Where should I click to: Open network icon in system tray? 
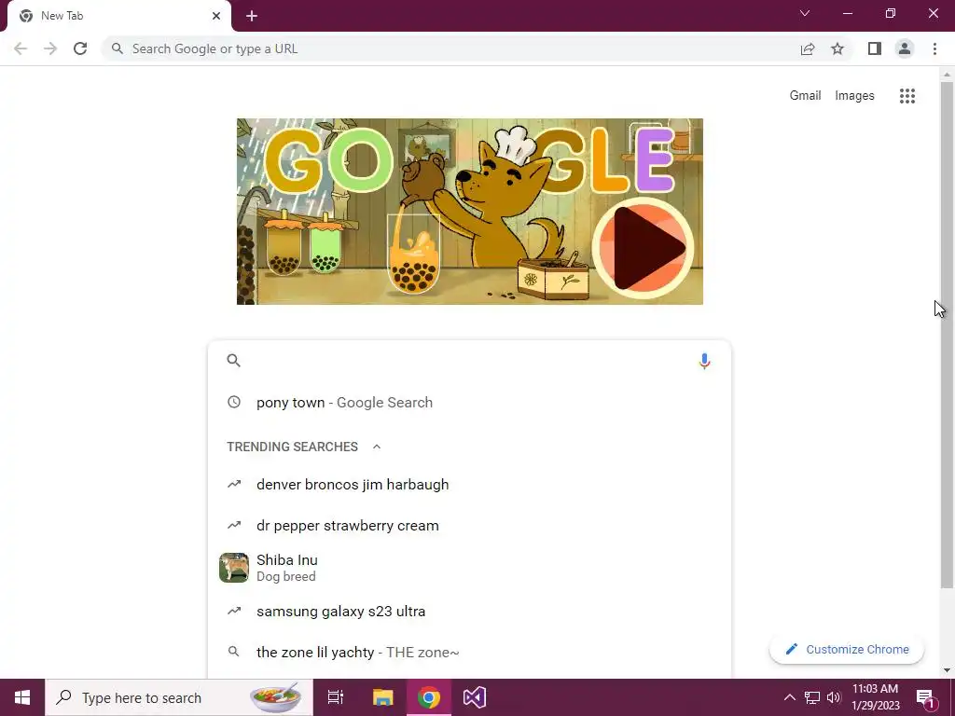point(812,697)
